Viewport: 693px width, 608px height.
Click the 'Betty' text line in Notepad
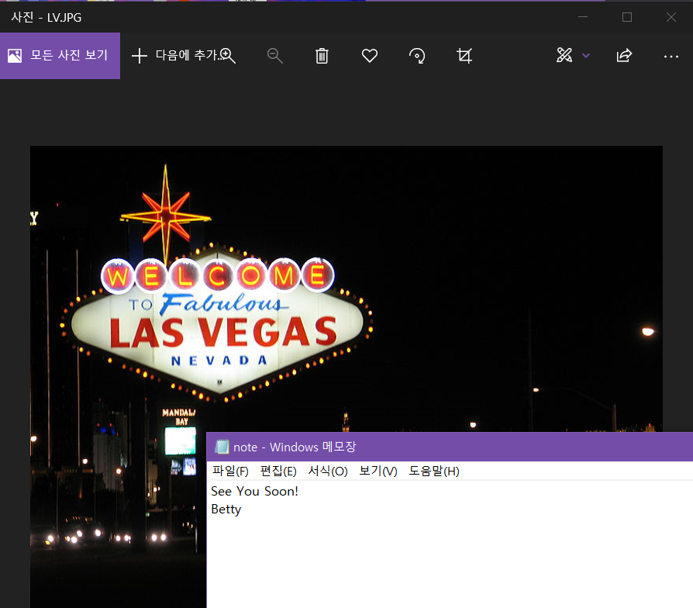click(226, 510)
